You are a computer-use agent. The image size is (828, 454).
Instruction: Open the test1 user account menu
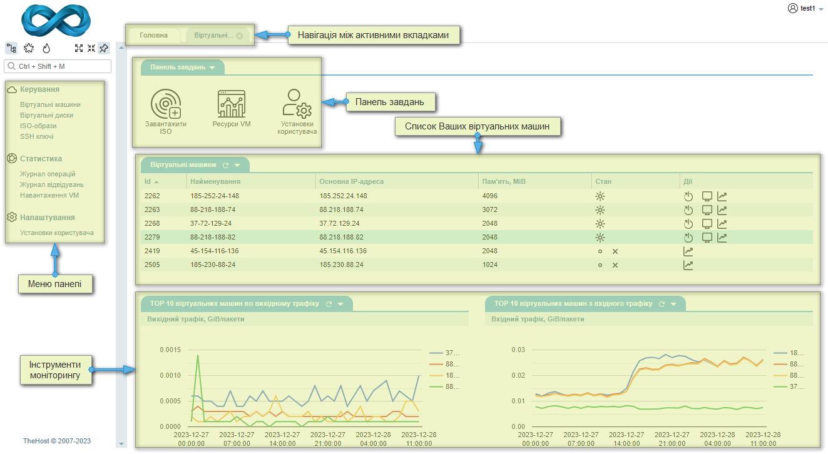click(x=805, y=9)
